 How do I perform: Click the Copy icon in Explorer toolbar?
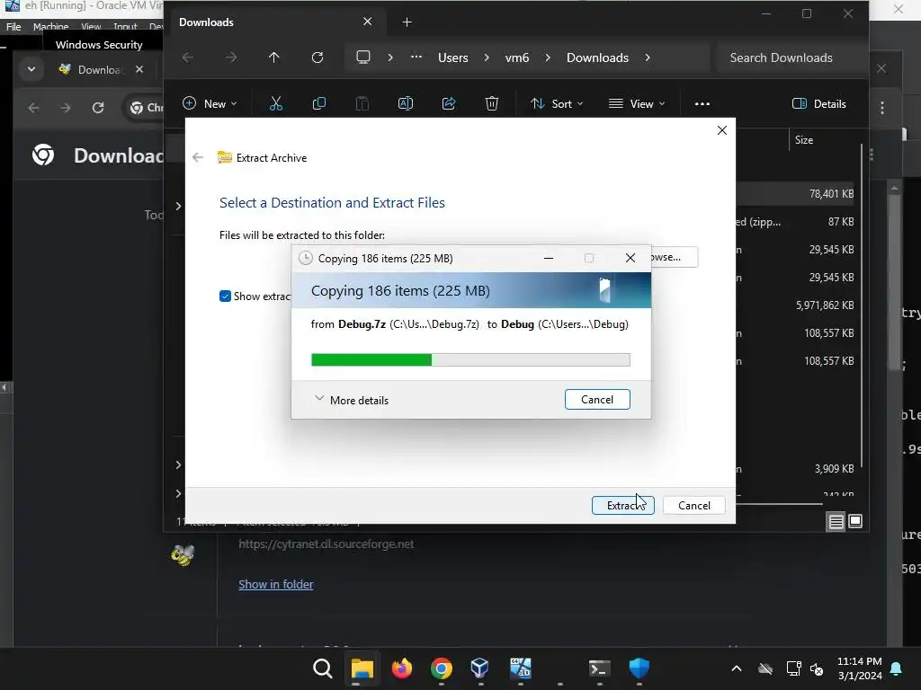tap(319, 104)
